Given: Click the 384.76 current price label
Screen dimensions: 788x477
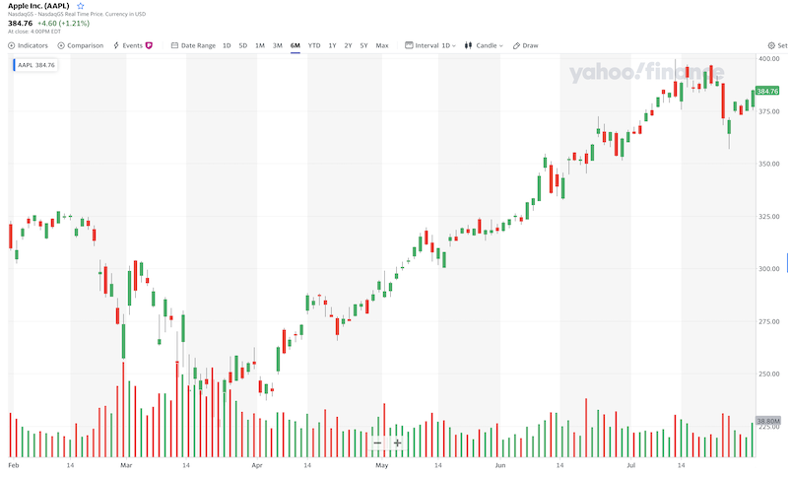Looking at the screenshot, I should [x=768, y=91].
